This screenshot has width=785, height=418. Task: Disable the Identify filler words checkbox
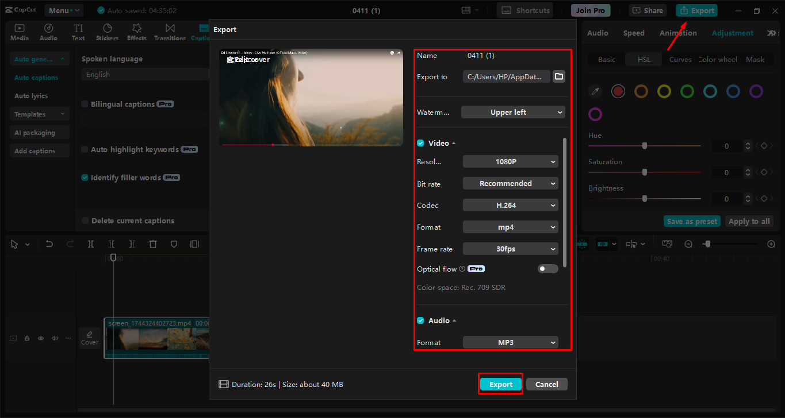click(x=84, y=177)
